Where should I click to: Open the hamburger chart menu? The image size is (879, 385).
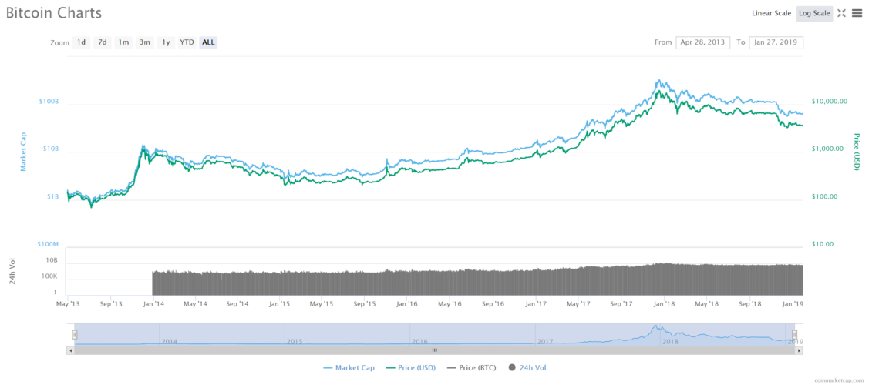(x=857, y=13)
